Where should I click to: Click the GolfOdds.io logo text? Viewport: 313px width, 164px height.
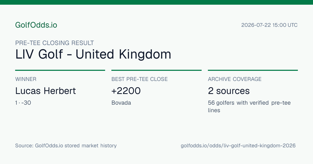click(36, 25)
